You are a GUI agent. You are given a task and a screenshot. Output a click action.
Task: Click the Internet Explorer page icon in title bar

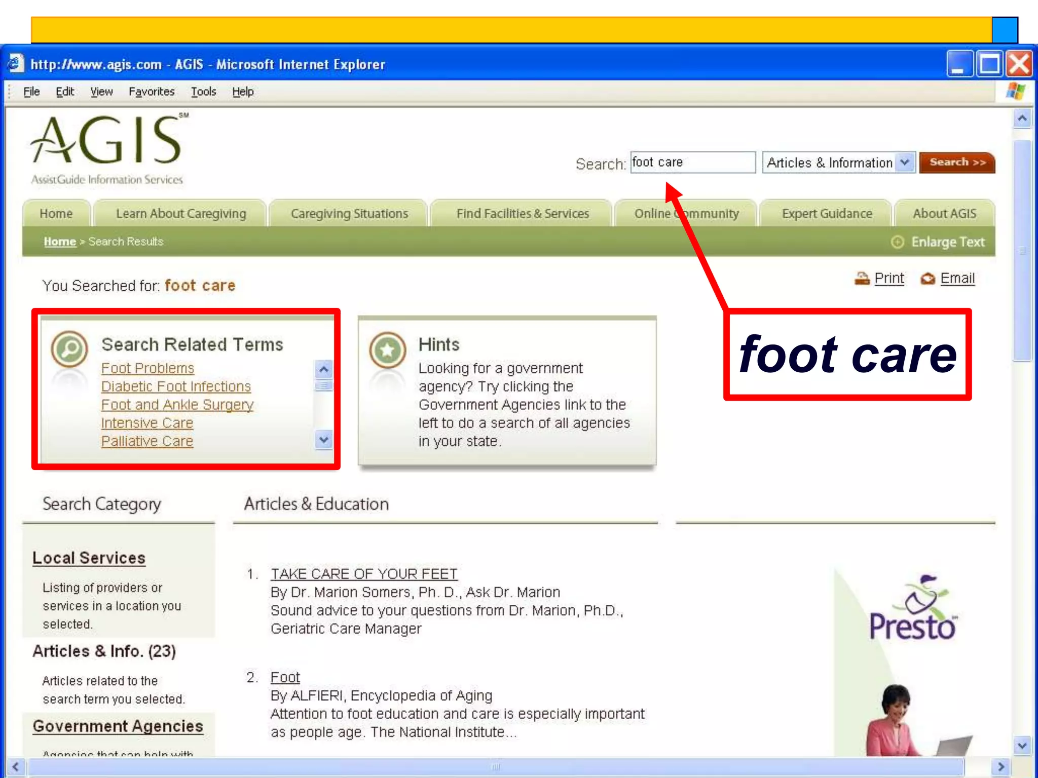(15, 64)
